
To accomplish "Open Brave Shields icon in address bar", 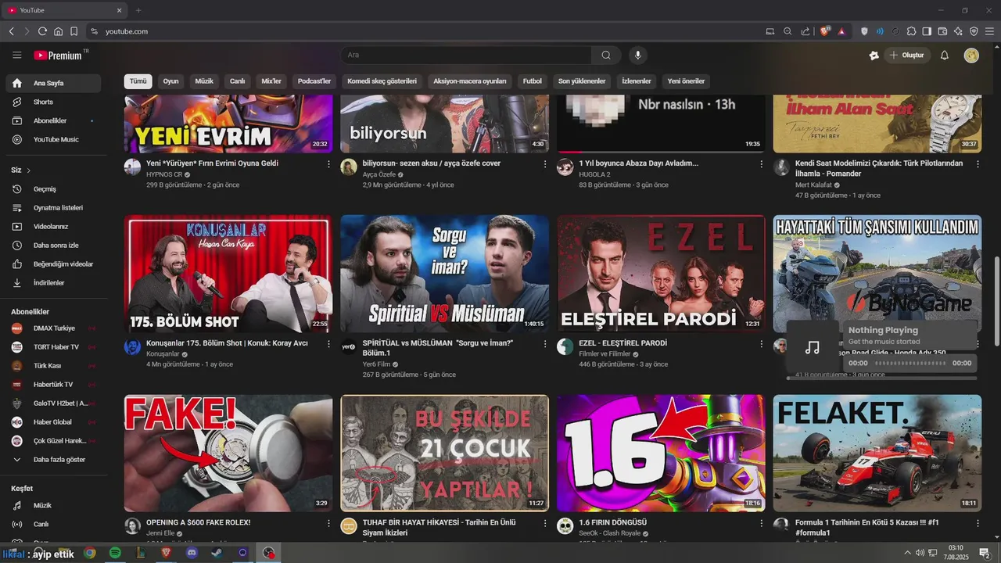I will click(824, 31).
